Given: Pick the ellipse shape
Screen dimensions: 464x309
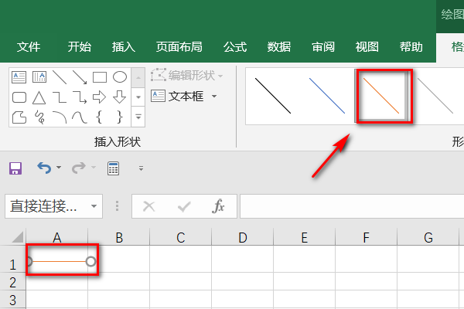Looking at the screenshot, I should [120, 77].
